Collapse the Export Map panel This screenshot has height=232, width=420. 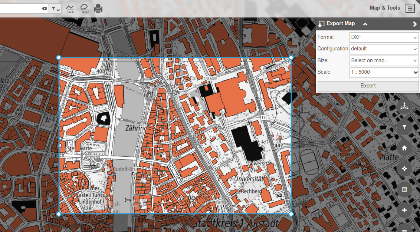point(365,24)
